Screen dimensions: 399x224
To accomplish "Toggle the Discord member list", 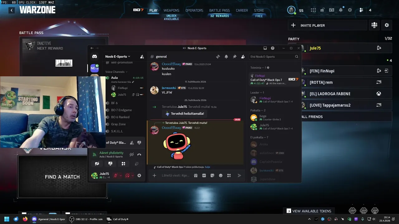I will [243, 57].
